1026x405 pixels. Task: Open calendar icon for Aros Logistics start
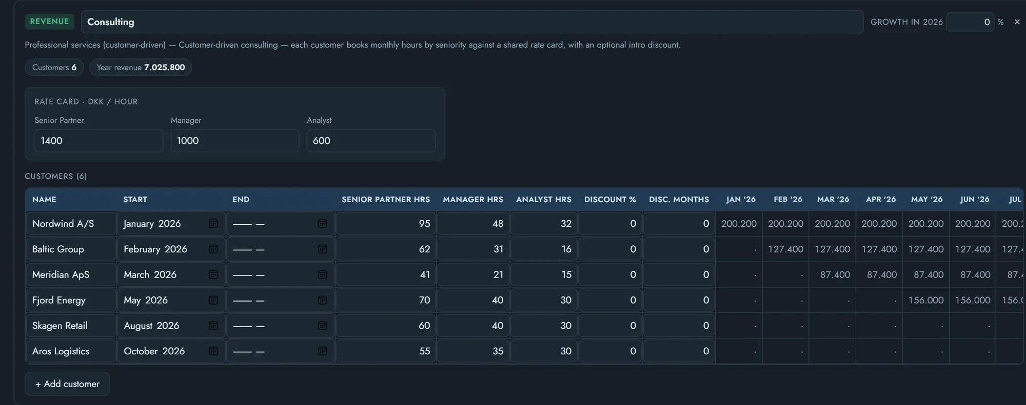(x=213, y=351)
